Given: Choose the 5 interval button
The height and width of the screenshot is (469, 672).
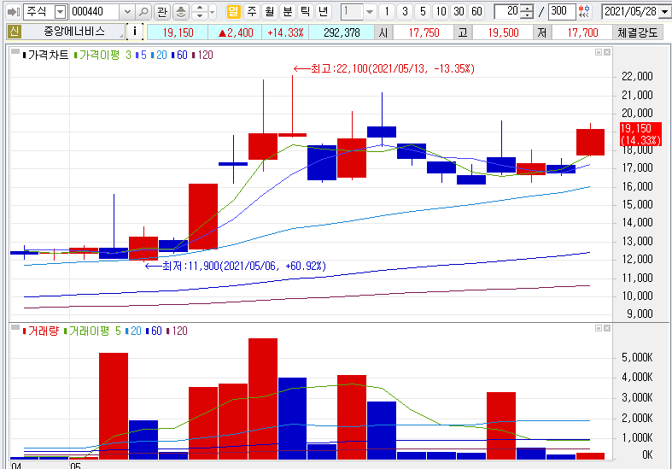Looking at the screenshot, I should (423, 12).
